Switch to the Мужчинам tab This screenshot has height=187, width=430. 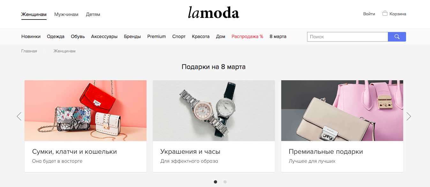click(x=66, y=14)
